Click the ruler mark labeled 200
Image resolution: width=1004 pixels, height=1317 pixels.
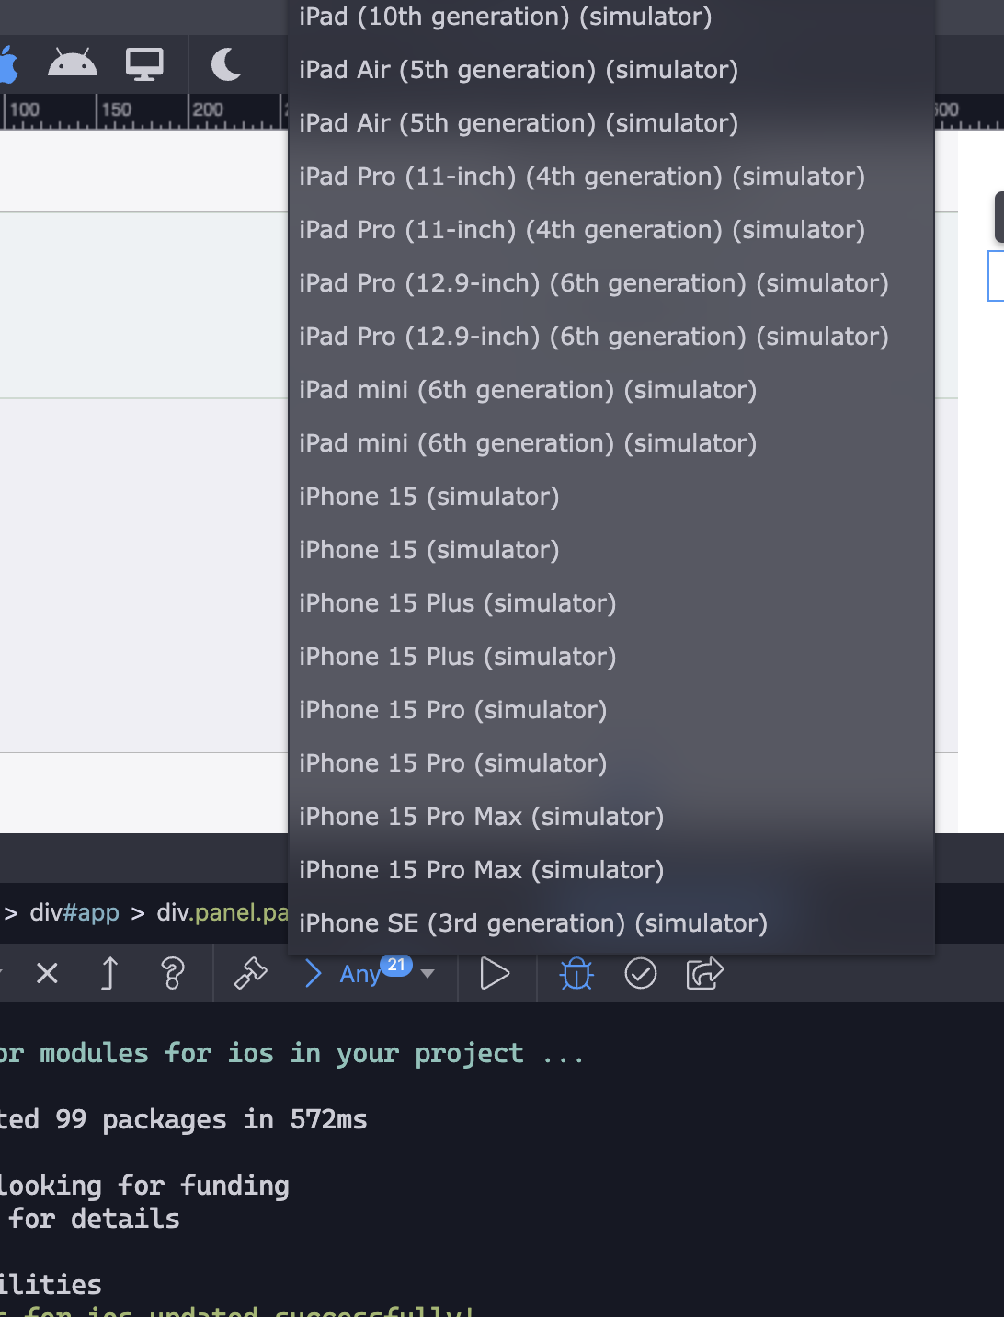pos(208,109)
